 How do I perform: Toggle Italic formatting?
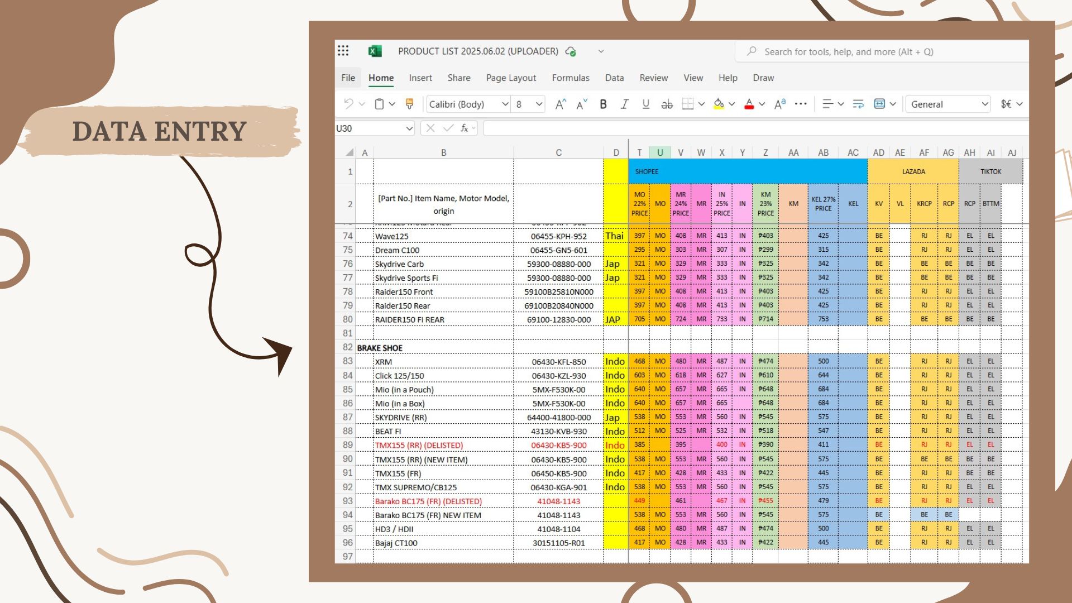(x=625, y=104)
